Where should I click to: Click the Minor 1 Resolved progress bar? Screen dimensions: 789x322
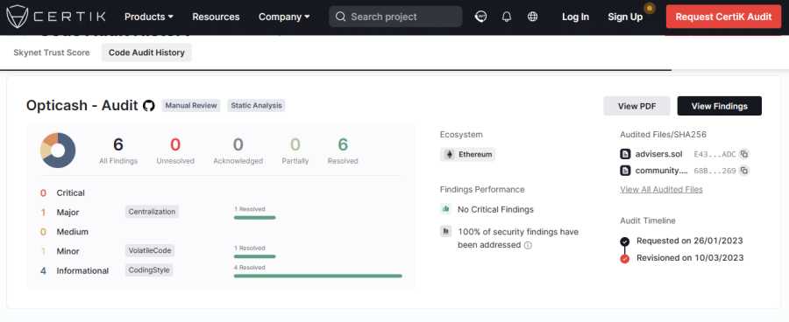click(254, 256)
